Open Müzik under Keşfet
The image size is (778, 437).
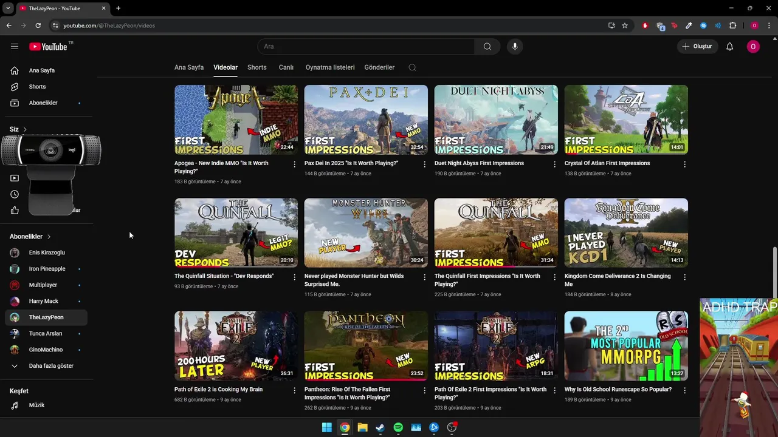coord(46,405)
